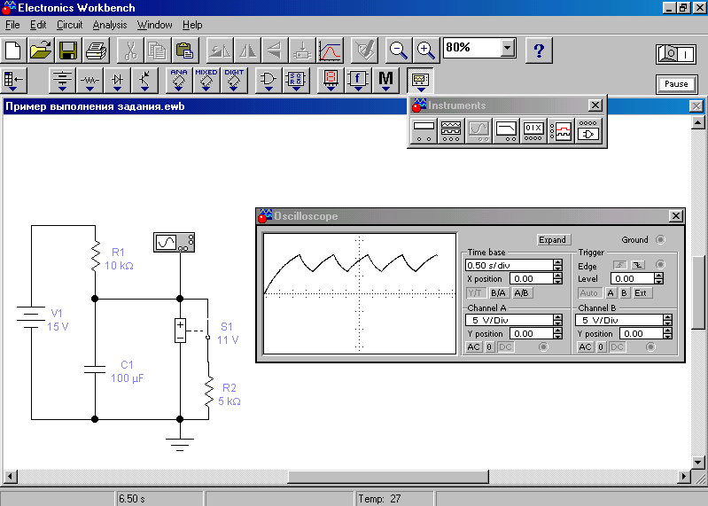Open the Window menu

(x=154, y=25)
